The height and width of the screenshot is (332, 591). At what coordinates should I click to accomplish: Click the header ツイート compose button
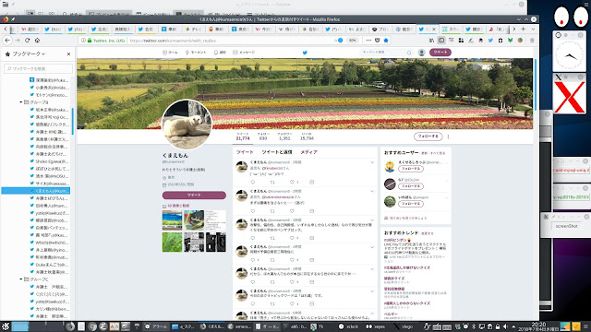440,53
